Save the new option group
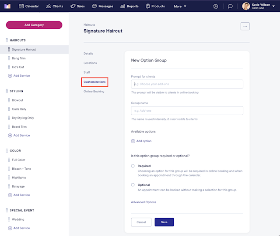This screenshot has height=236, width=280. tap(164, 222)
